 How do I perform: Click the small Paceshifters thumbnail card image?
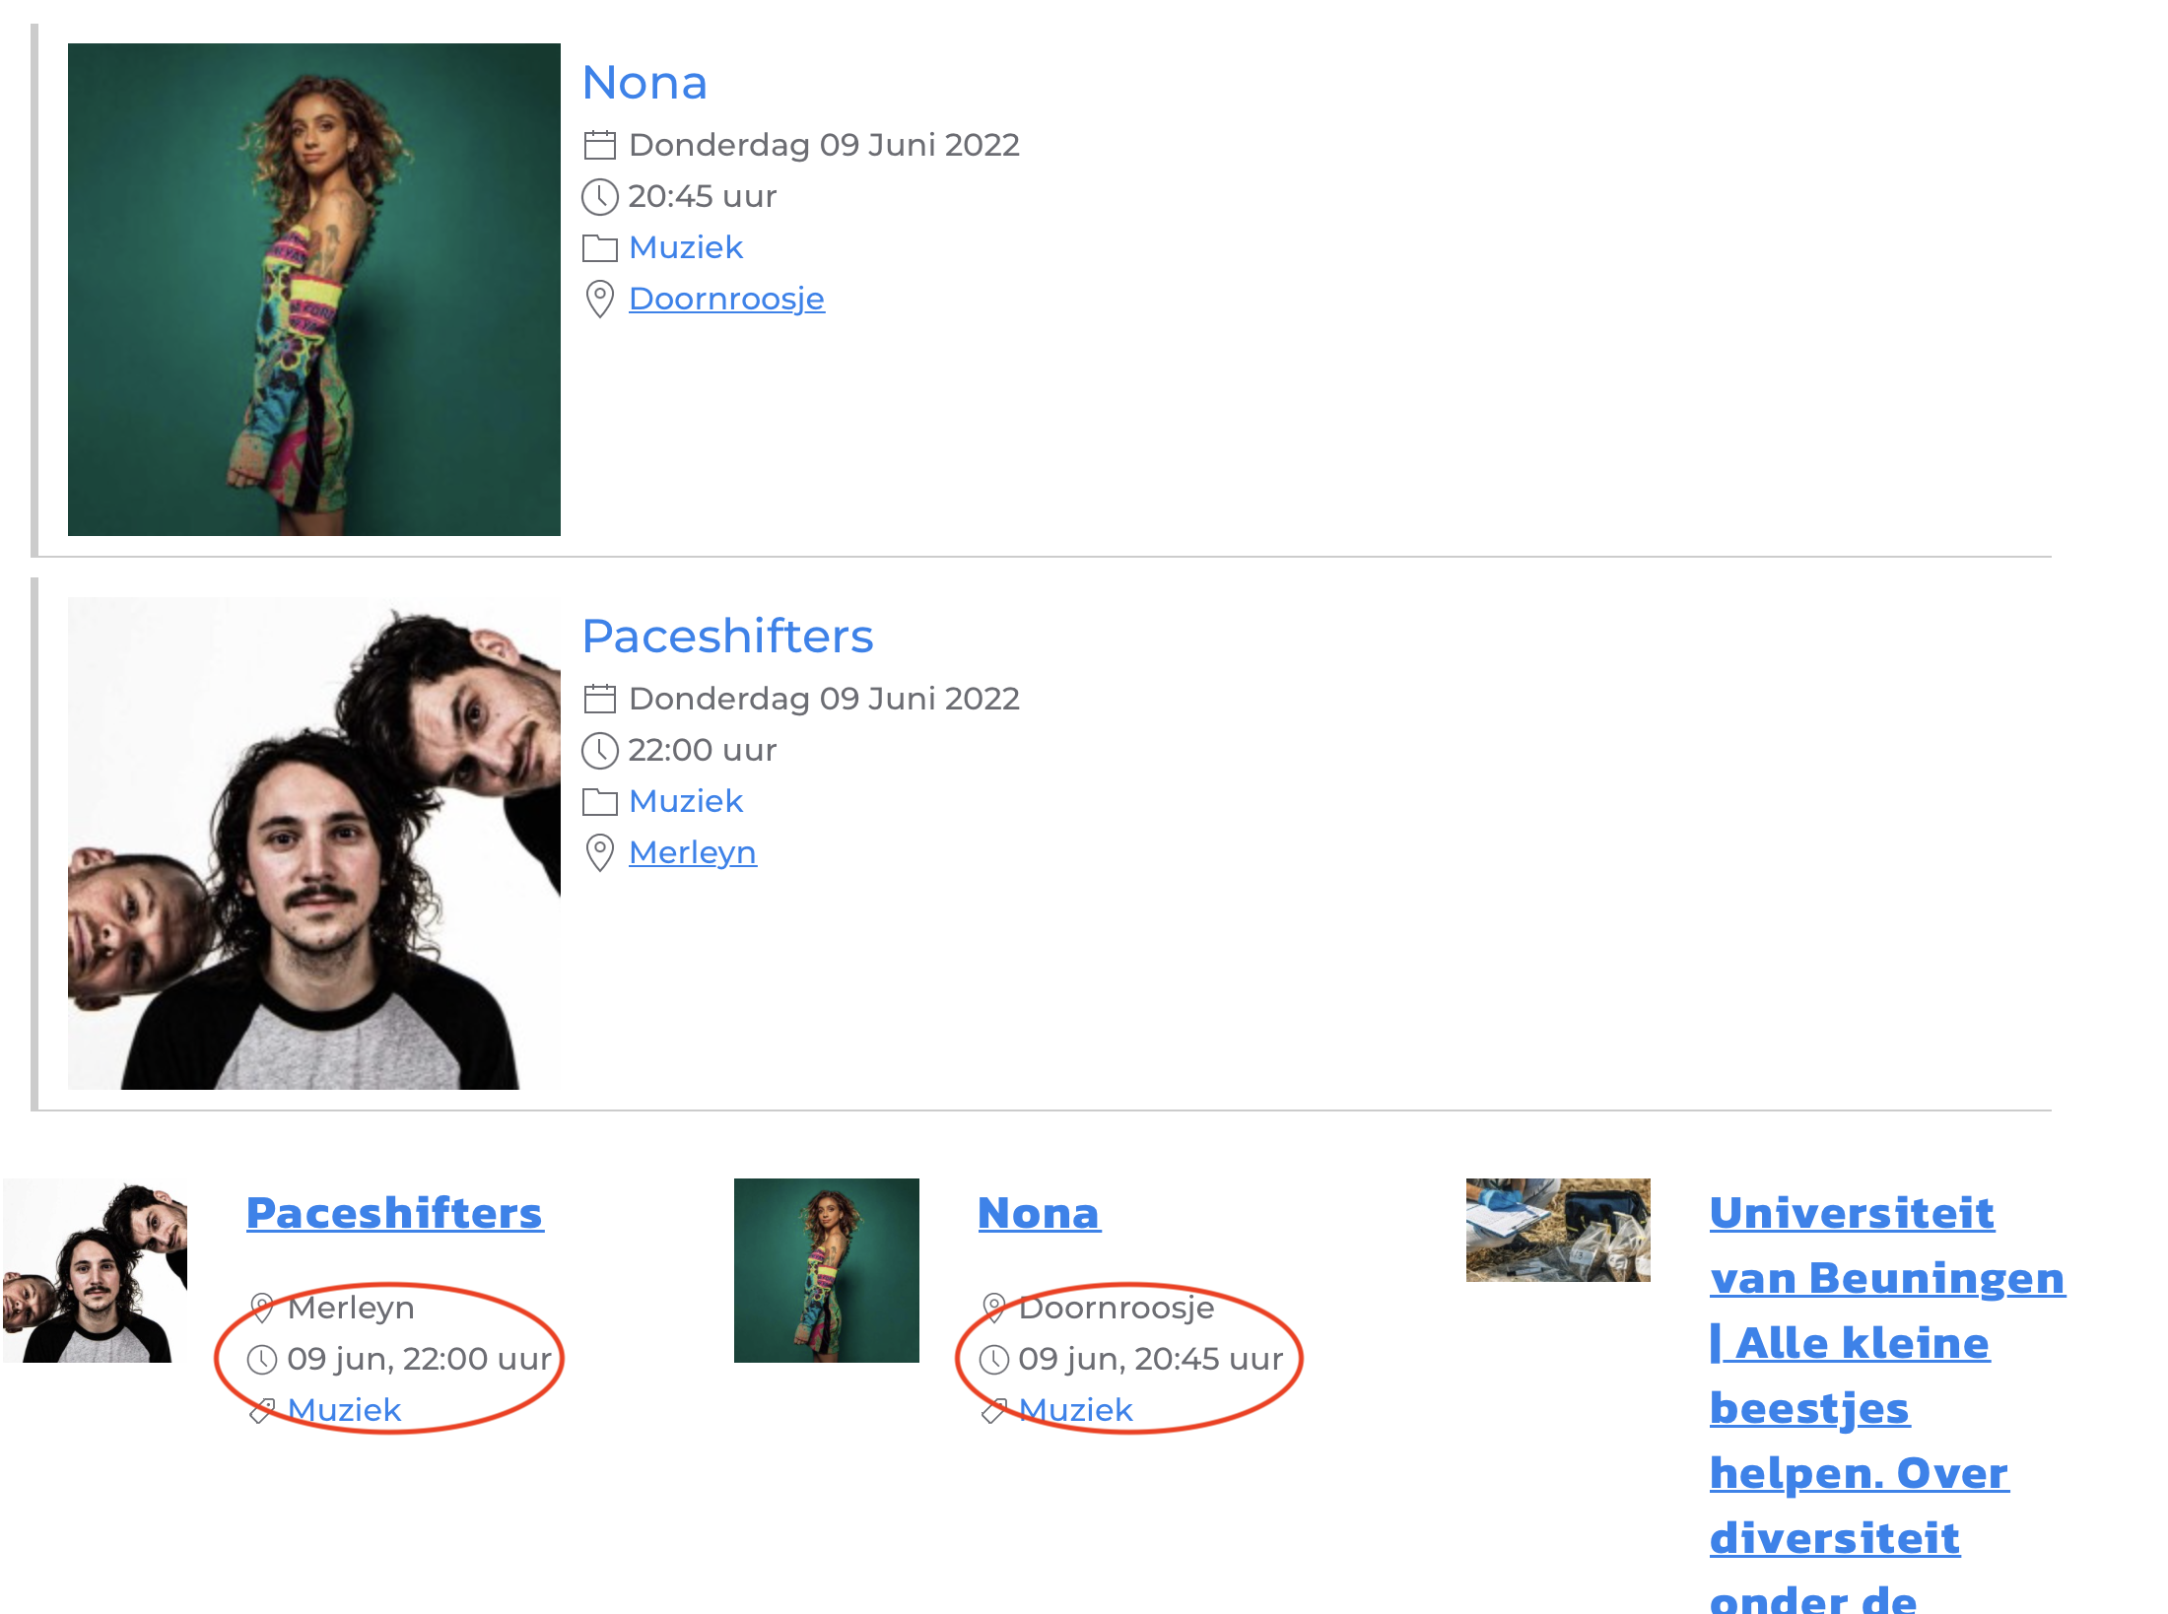click(x=95, y=1271)
